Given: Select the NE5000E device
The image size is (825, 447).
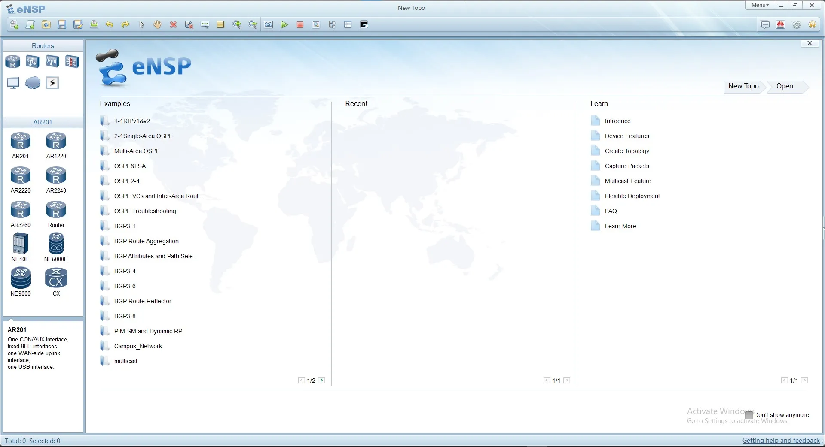Looking at the screenshot, I should pyautogui.click(x=56, y=248).
